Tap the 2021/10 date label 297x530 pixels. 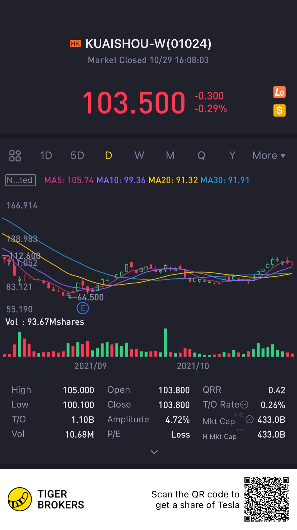(193, 366)
